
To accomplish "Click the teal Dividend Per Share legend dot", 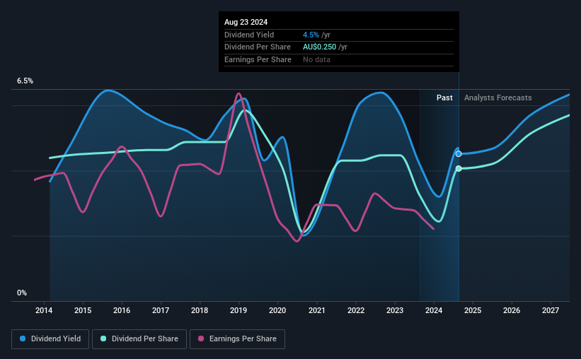I will pyautogui.click(x=103, y=339).
